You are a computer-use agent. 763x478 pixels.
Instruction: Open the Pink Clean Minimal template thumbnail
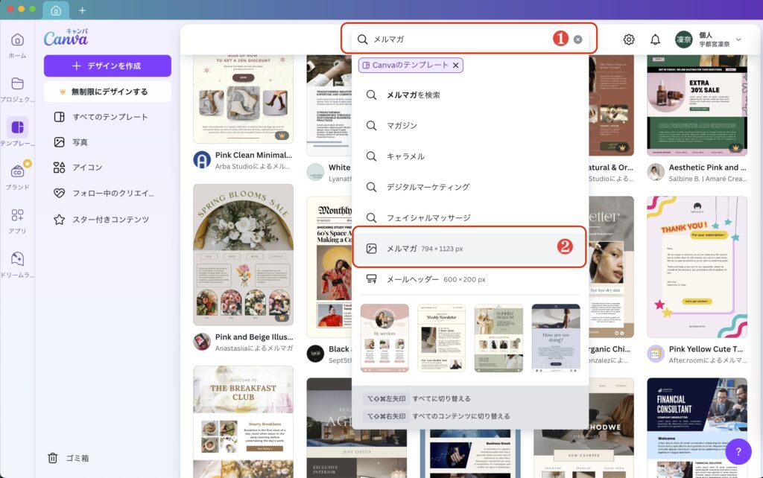point(244,99)
